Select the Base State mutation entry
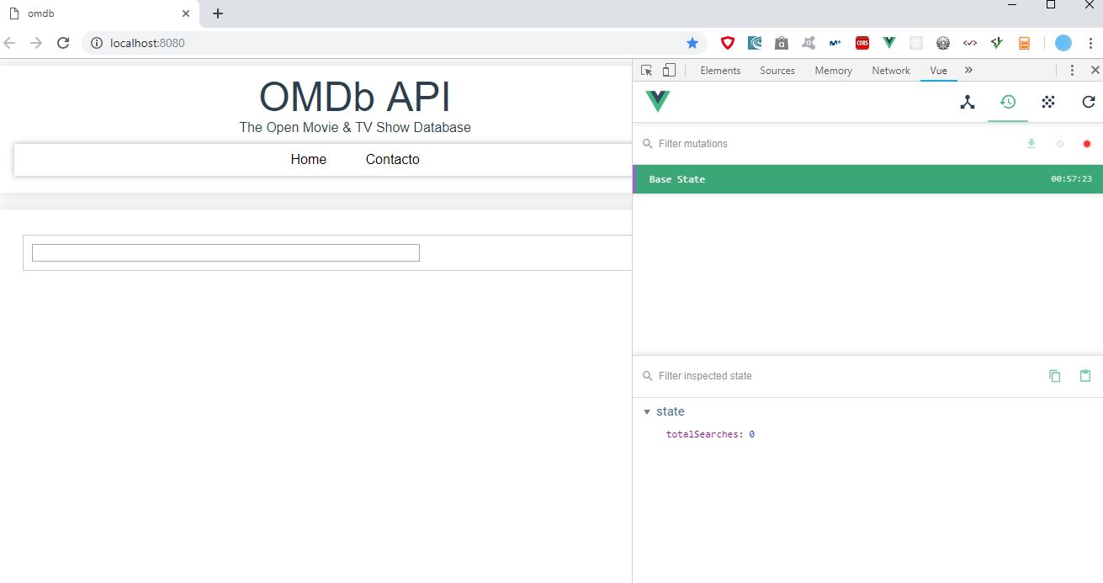 tap(867, 179)
